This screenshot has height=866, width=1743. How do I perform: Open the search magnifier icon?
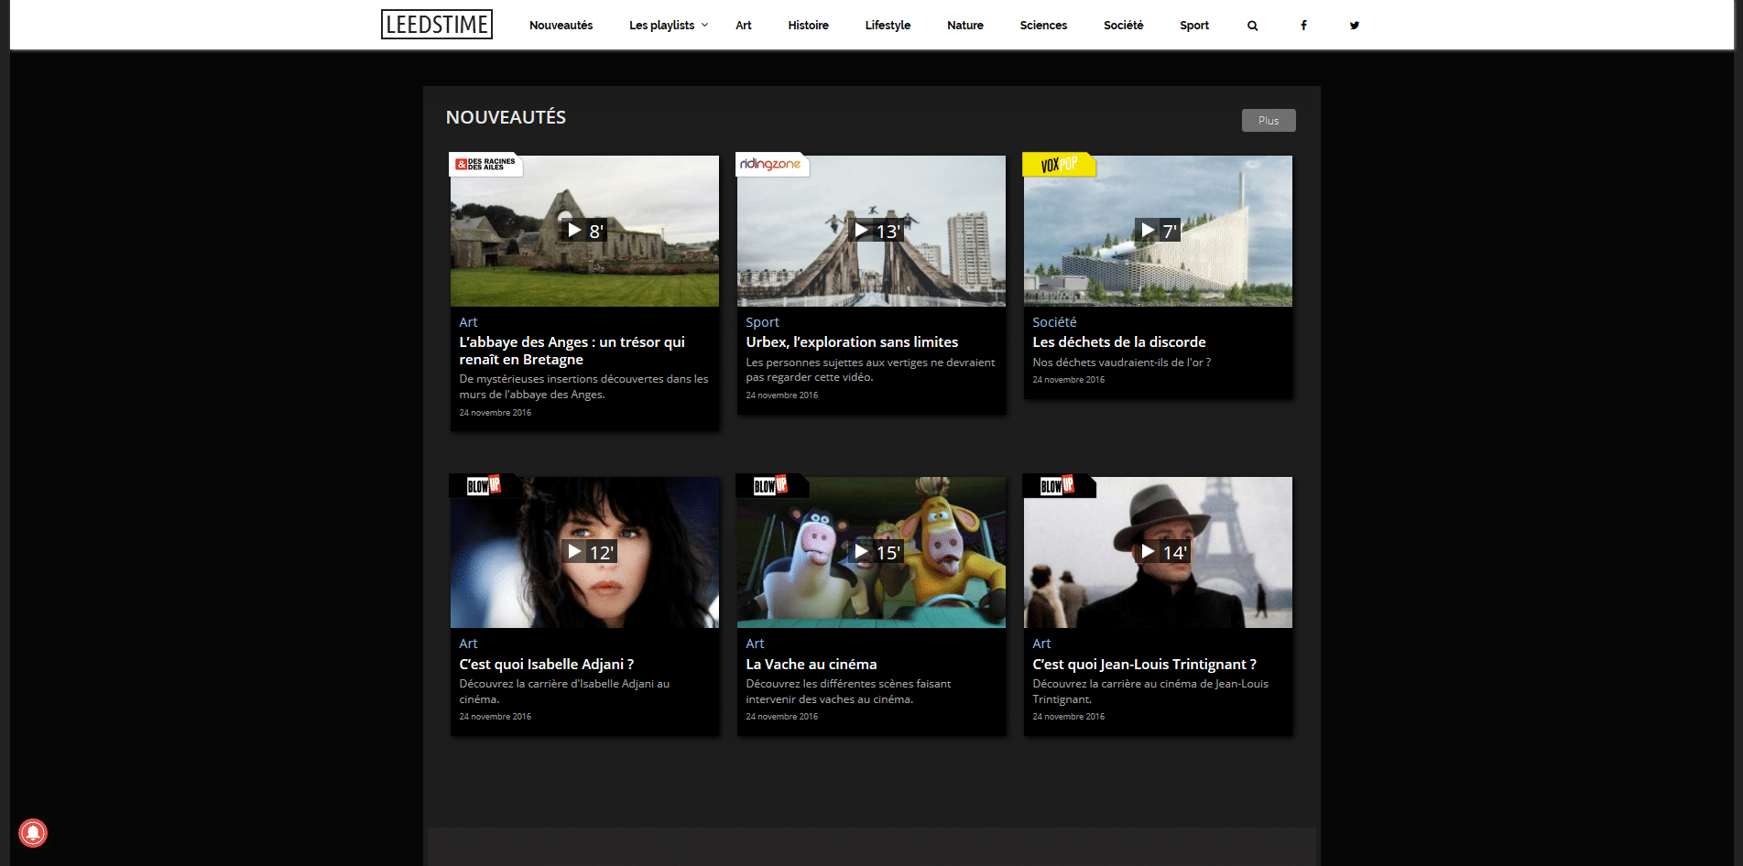[x=1252, y=26]
